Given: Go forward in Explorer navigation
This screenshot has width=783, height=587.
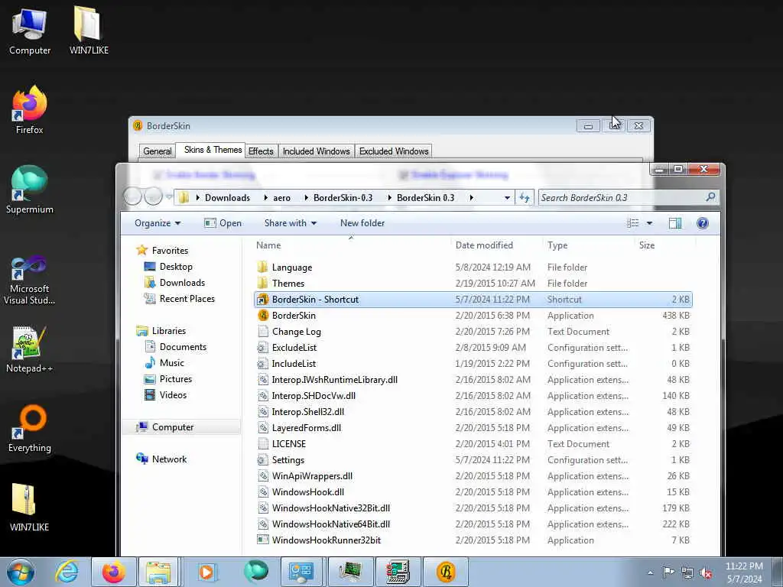Looking at the screenshot, I should tap(153, 196).
